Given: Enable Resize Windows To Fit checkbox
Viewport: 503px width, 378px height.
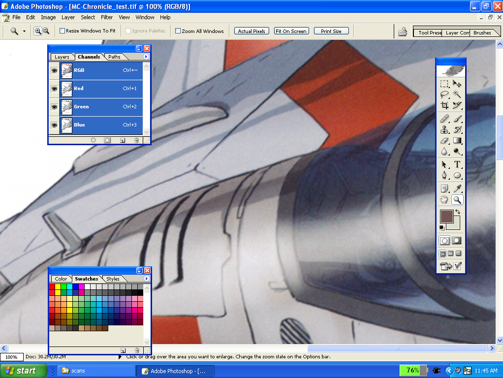Looking at the screenshot, I should 62,31.
